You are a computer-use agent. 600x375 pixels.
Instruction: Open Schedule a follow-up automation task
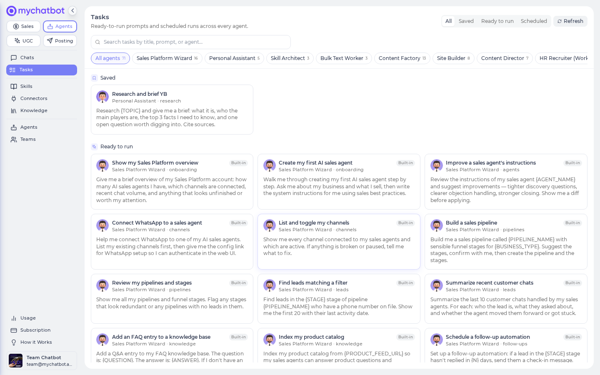(506, 346)
